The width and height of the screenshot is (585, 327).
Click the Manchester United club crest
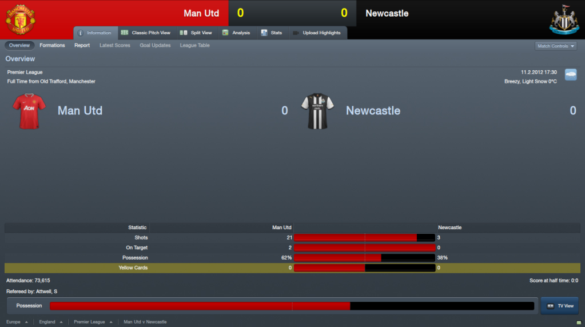click(21, 19)
